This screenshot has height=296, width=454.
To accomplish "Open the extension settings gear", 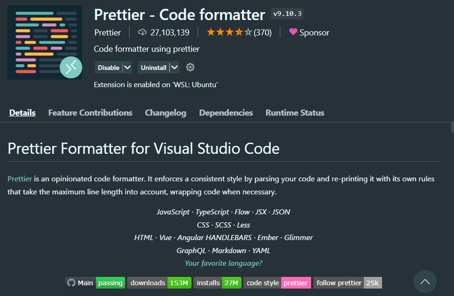I will [190, 67].
